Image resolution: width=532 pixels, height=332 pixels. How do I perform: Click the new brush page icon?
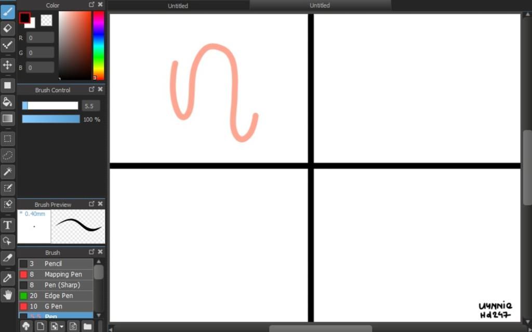[41, 326]
